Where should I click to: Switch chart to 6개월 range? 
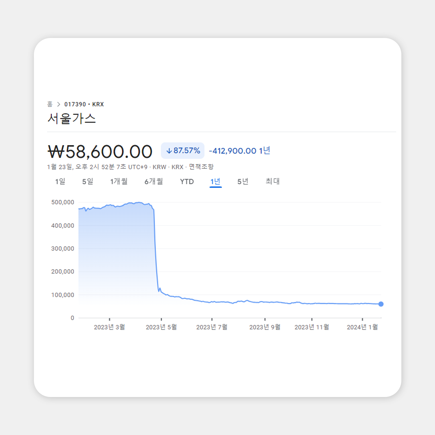coord(154,182)
